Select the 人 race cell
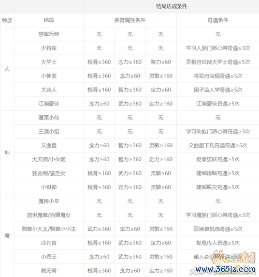This screenshot has width=259, height=277. (7, 69)
